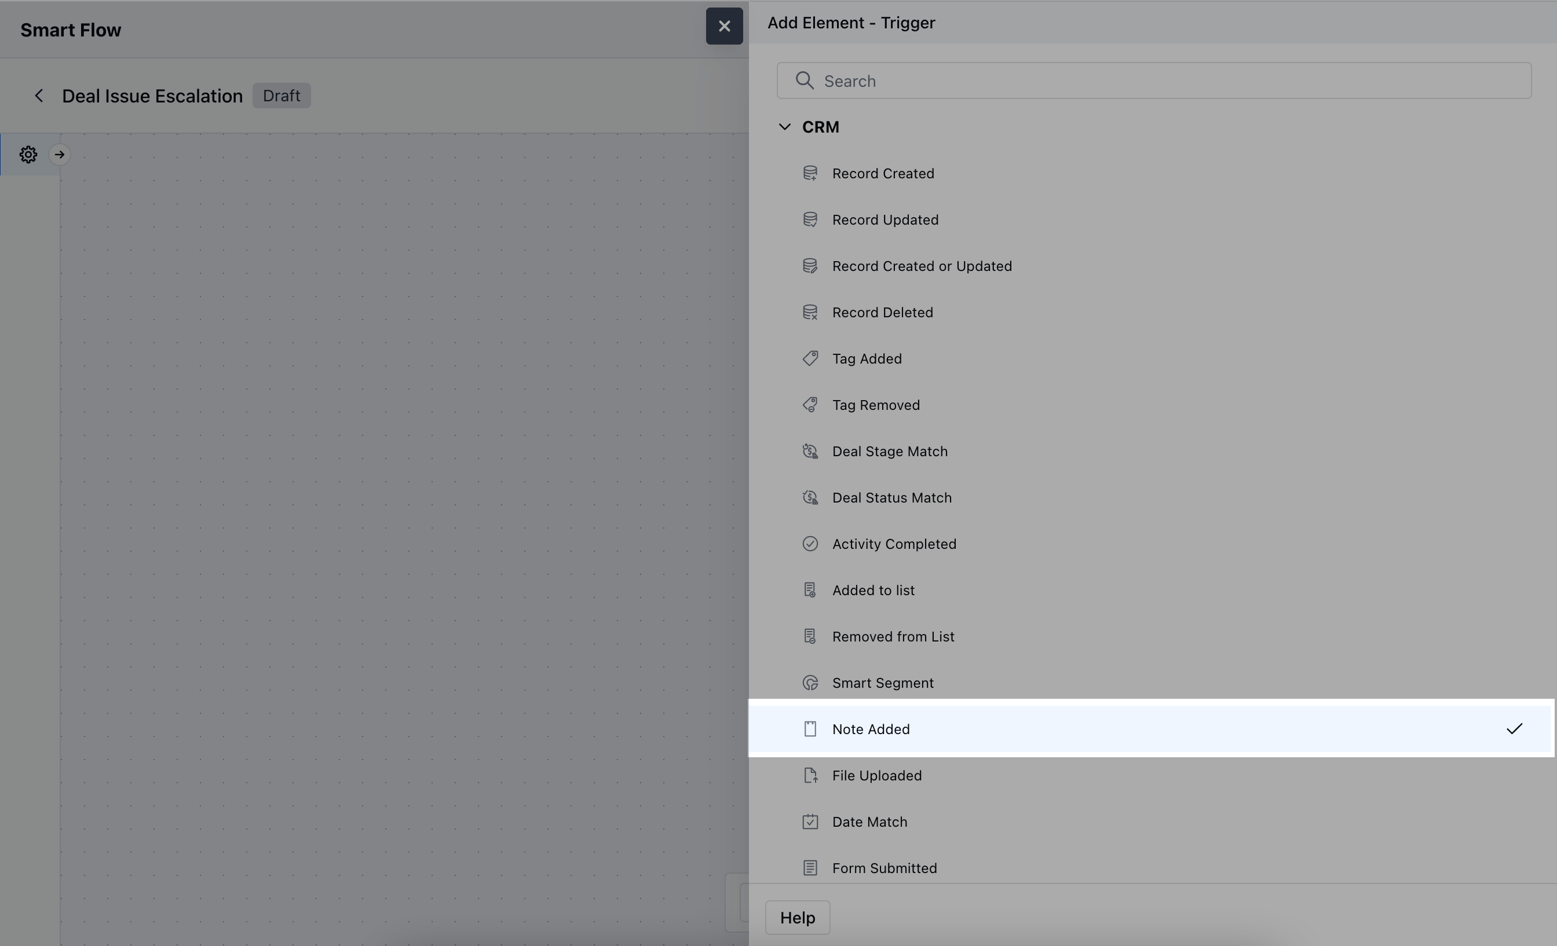This screenshot has height=946, width=1557.
Task: Choose the Form Submitted trigger
Action: click(884, 868)
